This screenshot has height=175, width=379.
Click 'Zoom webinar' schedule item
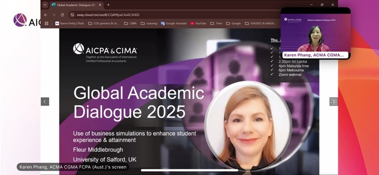pyautogui.click(x=290, y=74)
